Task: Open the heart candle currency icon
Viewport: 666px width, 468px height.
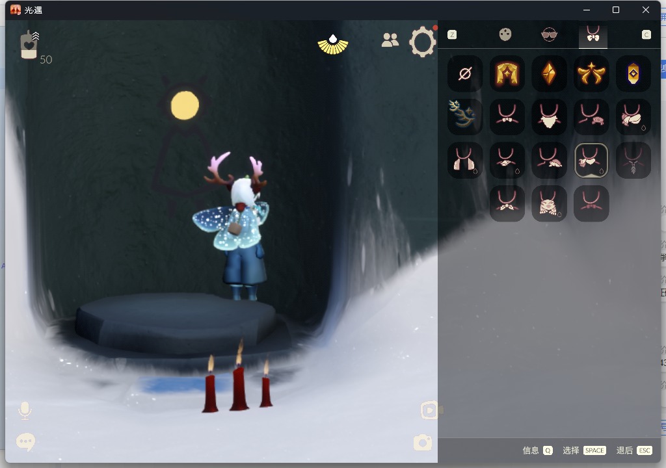Action: click(29, 45)
